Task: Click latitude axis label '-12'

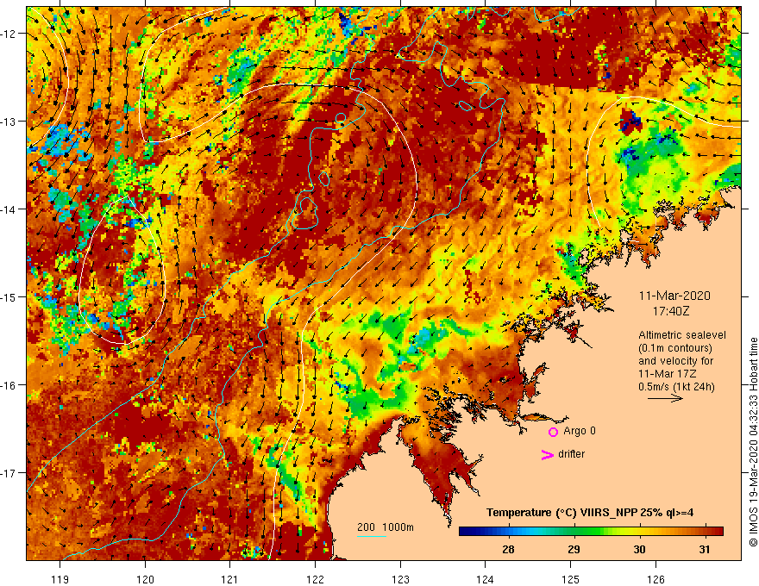Action: [x=9, y=34]
